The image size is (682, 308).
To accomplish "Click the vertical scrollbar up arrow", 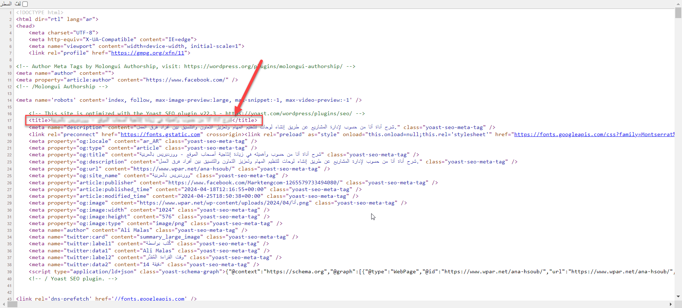I will (x=678, y=4).
